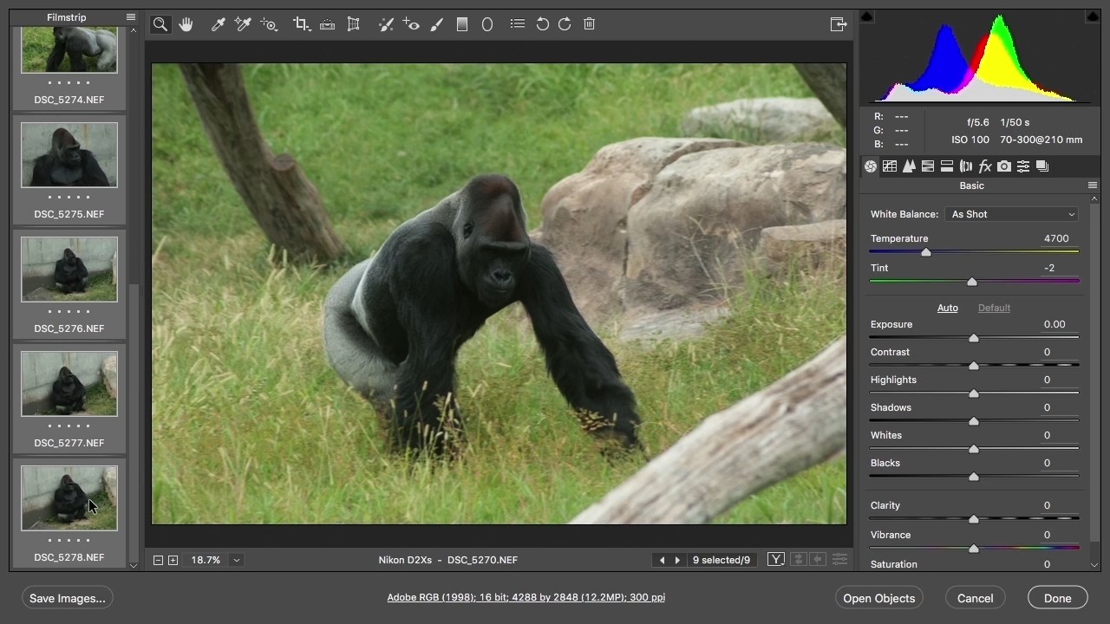
Task: Open the Snapshots panel tab
Action: [x=1042, y=166]
